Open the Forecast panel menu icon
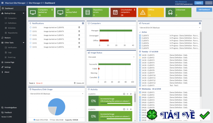Screen dimensions: 213x123 [x=200, y=23]
